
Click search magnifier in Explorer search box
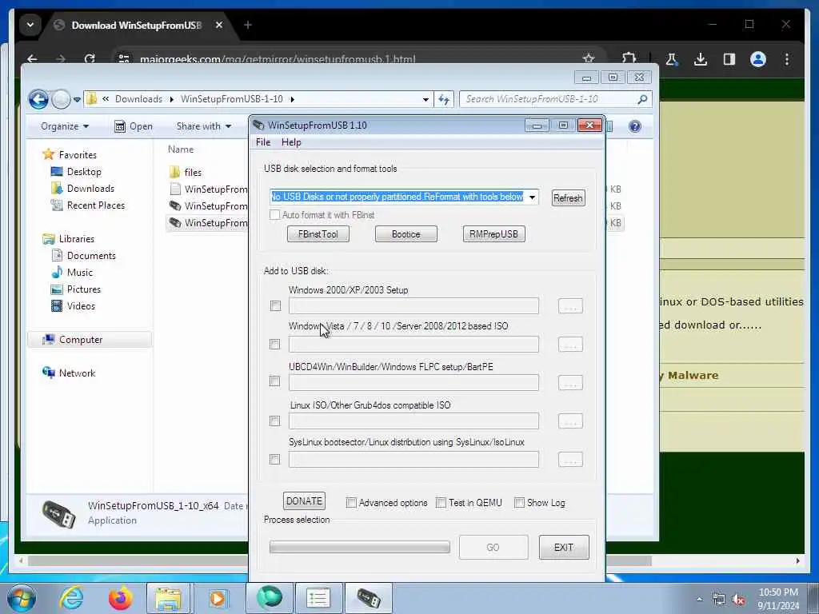pos(642,99)
